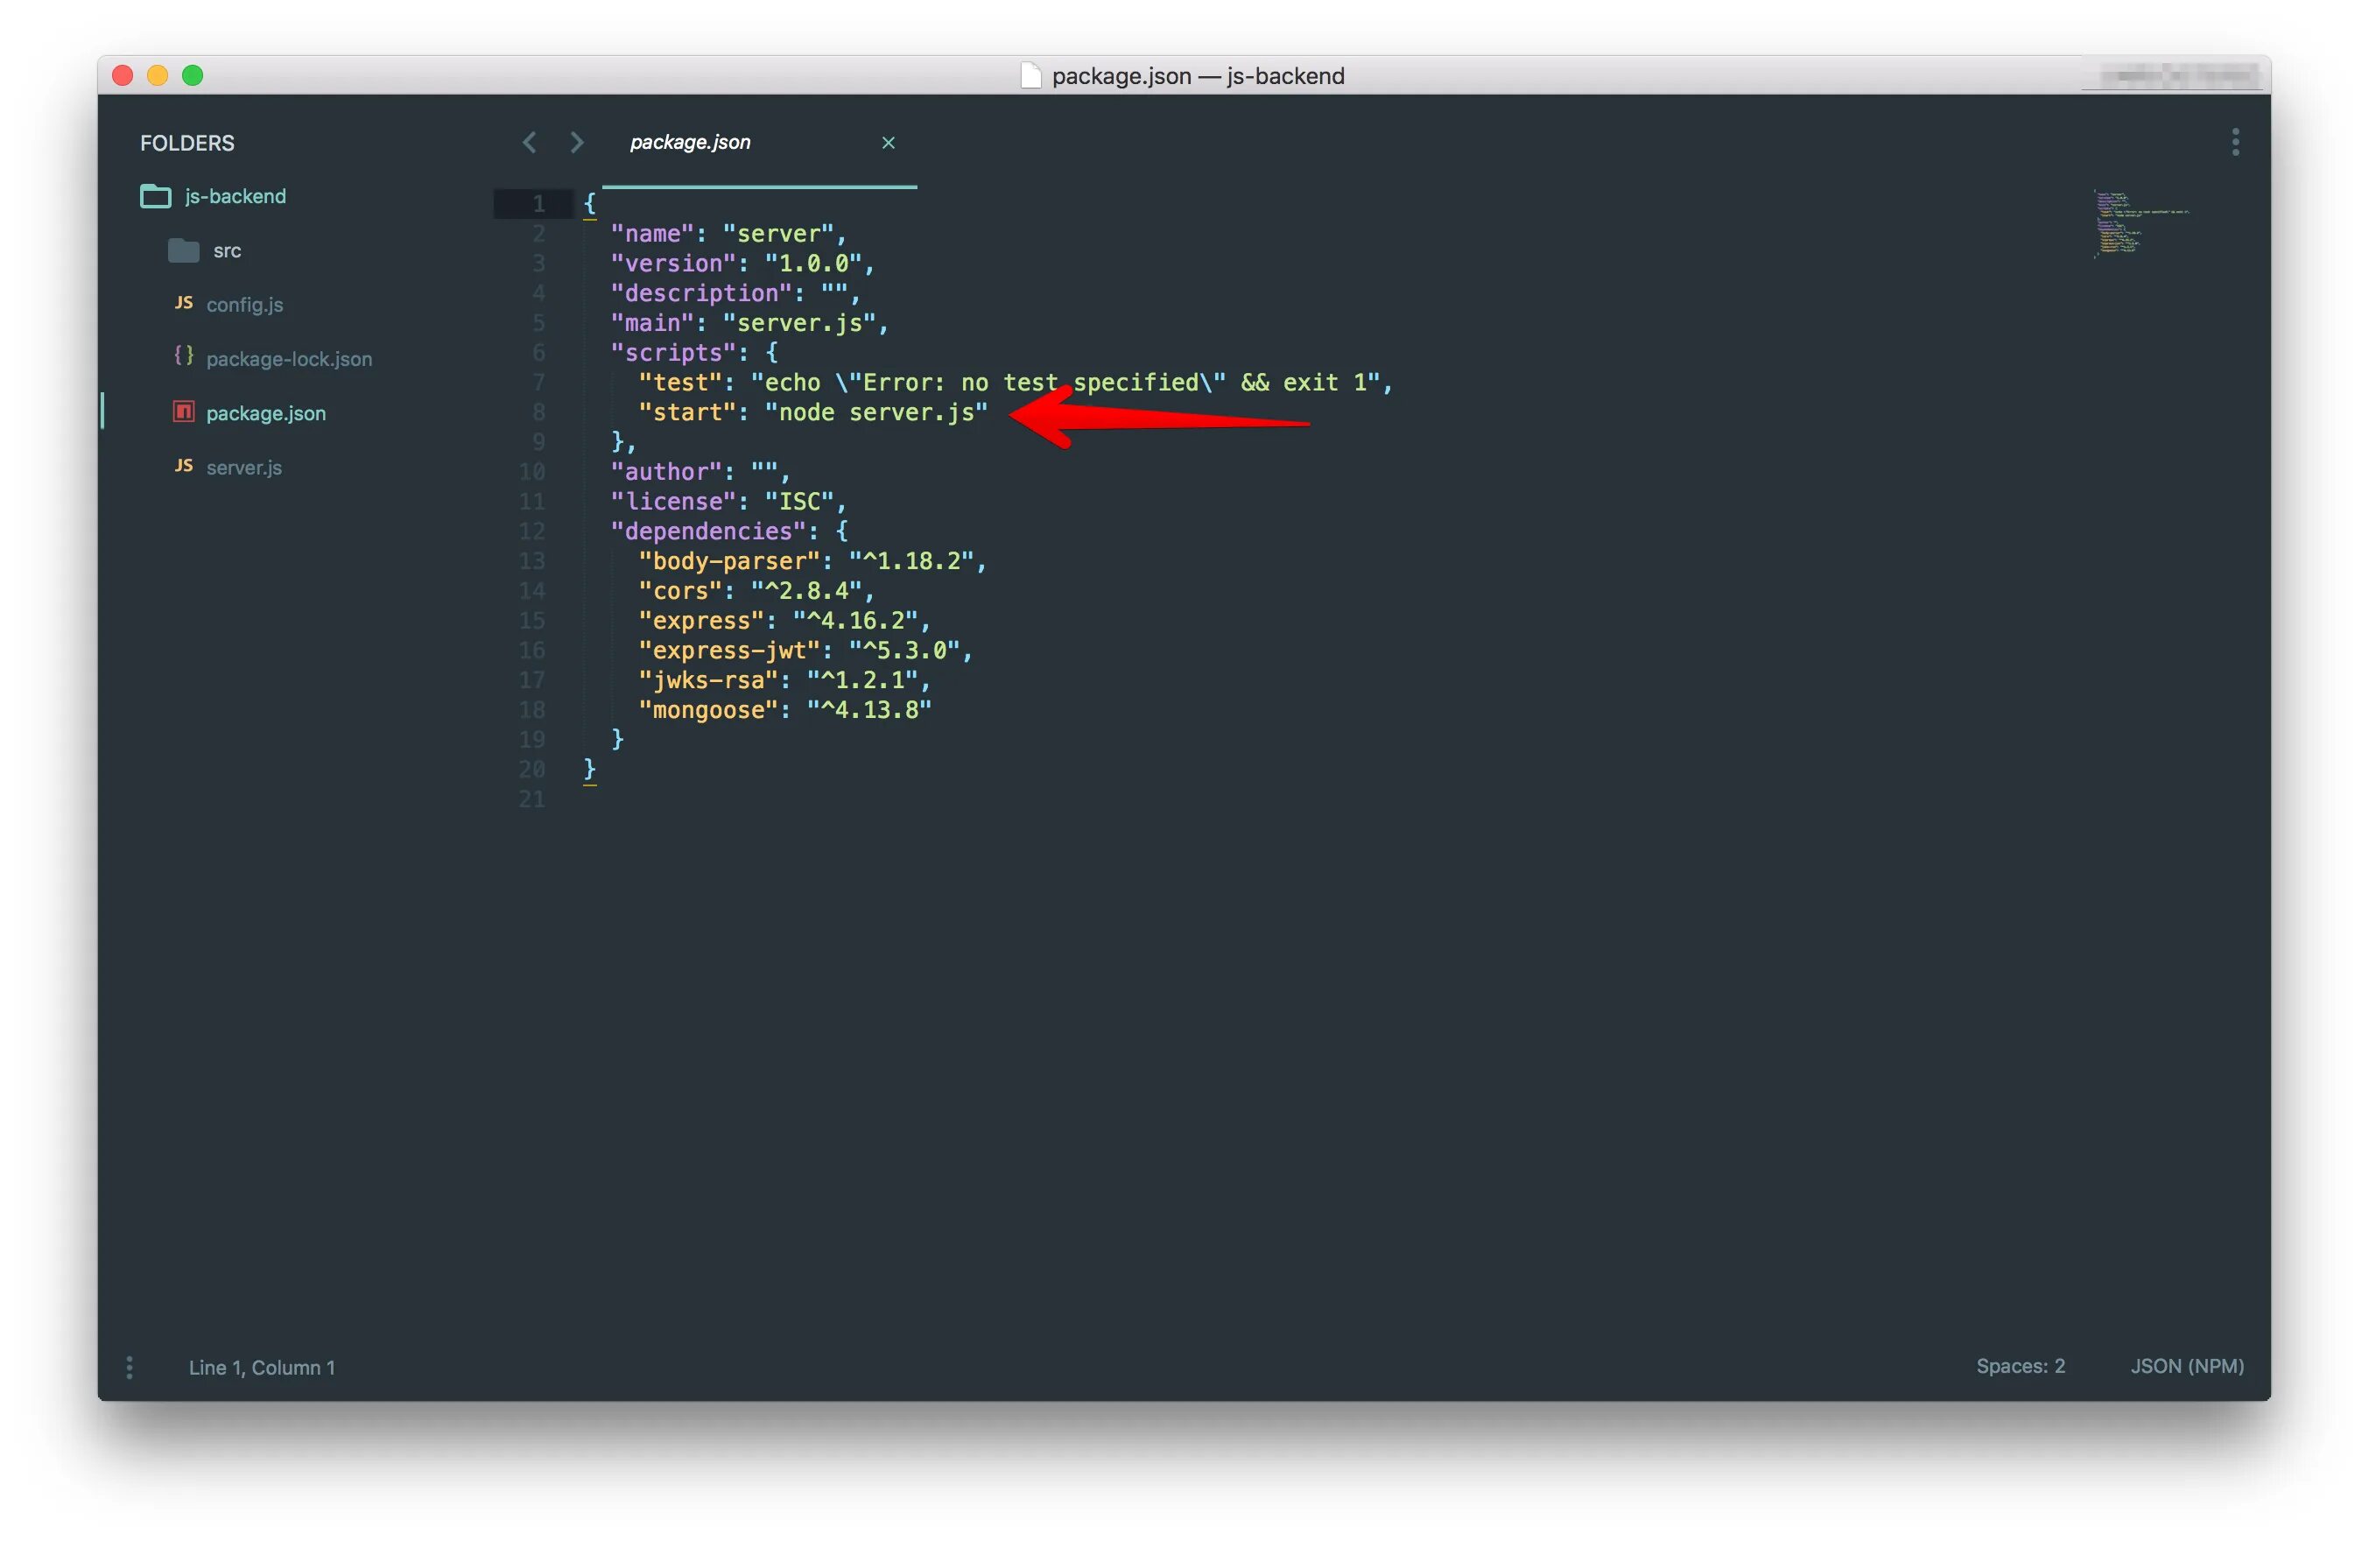The width and height of the screenshot is (2369, 1541).
Task: Click the npm icon beside package.json
Action: tap(183, 412)
